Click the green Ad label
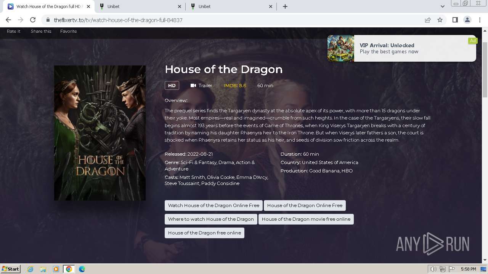This screenshot has width=488, height=274. pyautogui.click(x=473, y=41)
